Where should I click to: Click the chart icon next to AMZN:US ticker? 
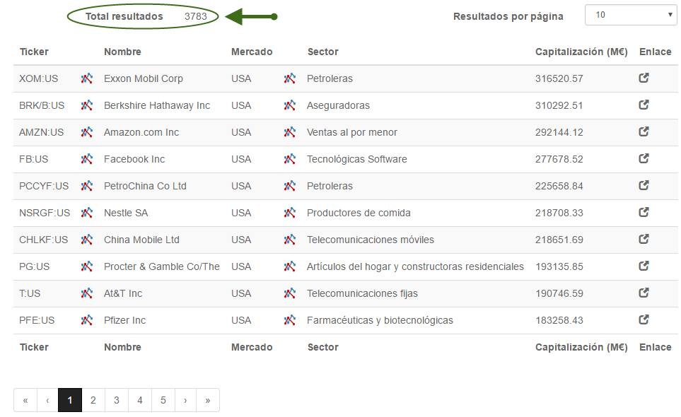pos(87,132)
